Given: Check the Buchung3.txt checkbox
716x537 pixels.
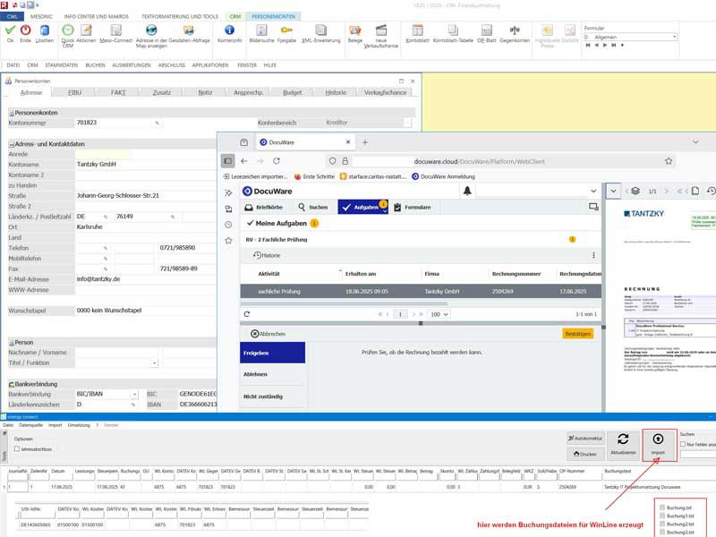Looking at the screenshot, I should pos(662,533).
